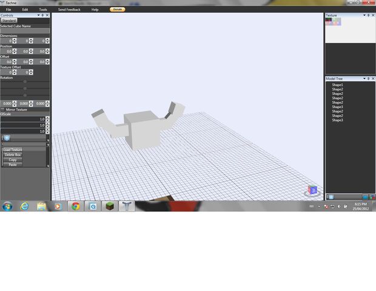This screenshot has width=376, height=291.
Task: Click the second Dimensions input field
Action: [23, 41]
